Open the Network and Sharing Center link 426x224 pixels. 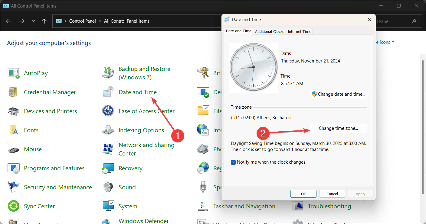(x=146, y=149)
